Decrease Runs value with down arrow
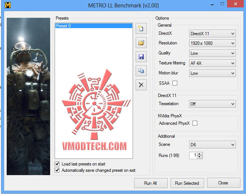 (x=200, y=157)
